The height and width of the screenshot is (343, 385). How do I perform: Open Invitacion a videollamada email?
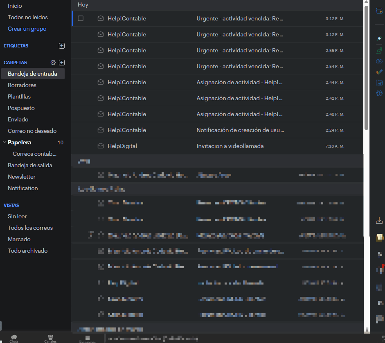coord(217,146)
